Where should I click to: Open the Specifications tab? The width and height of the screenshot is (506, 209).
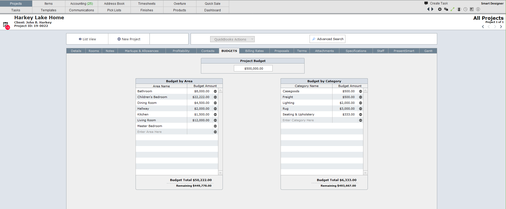click(x=356, y=51)
